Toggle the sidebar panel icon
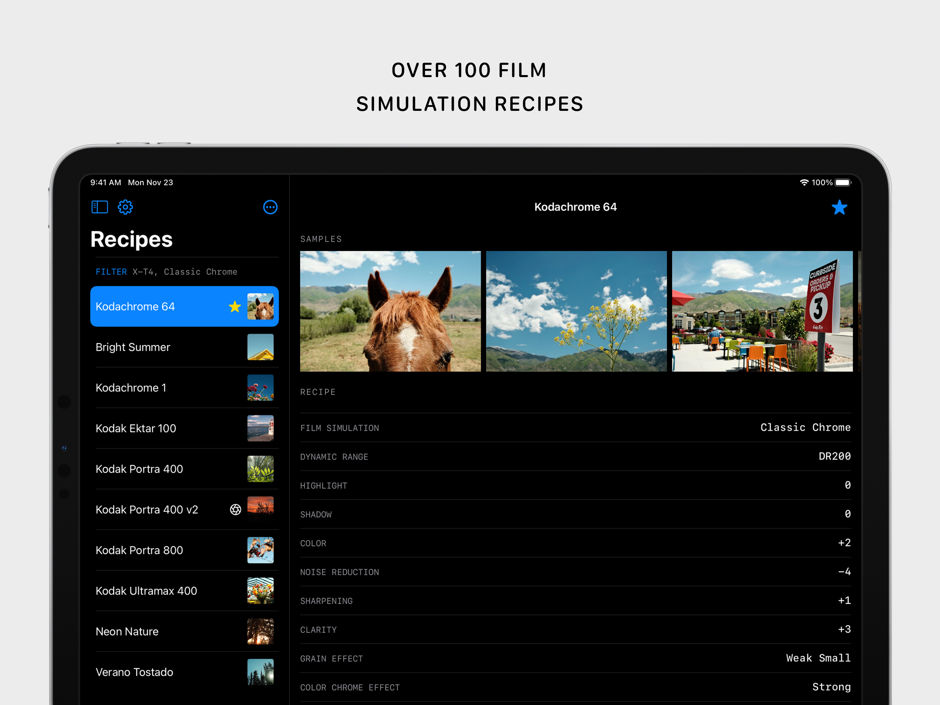Image resolution: width=940 pixels, height=705 pixels. pos(100,207)
